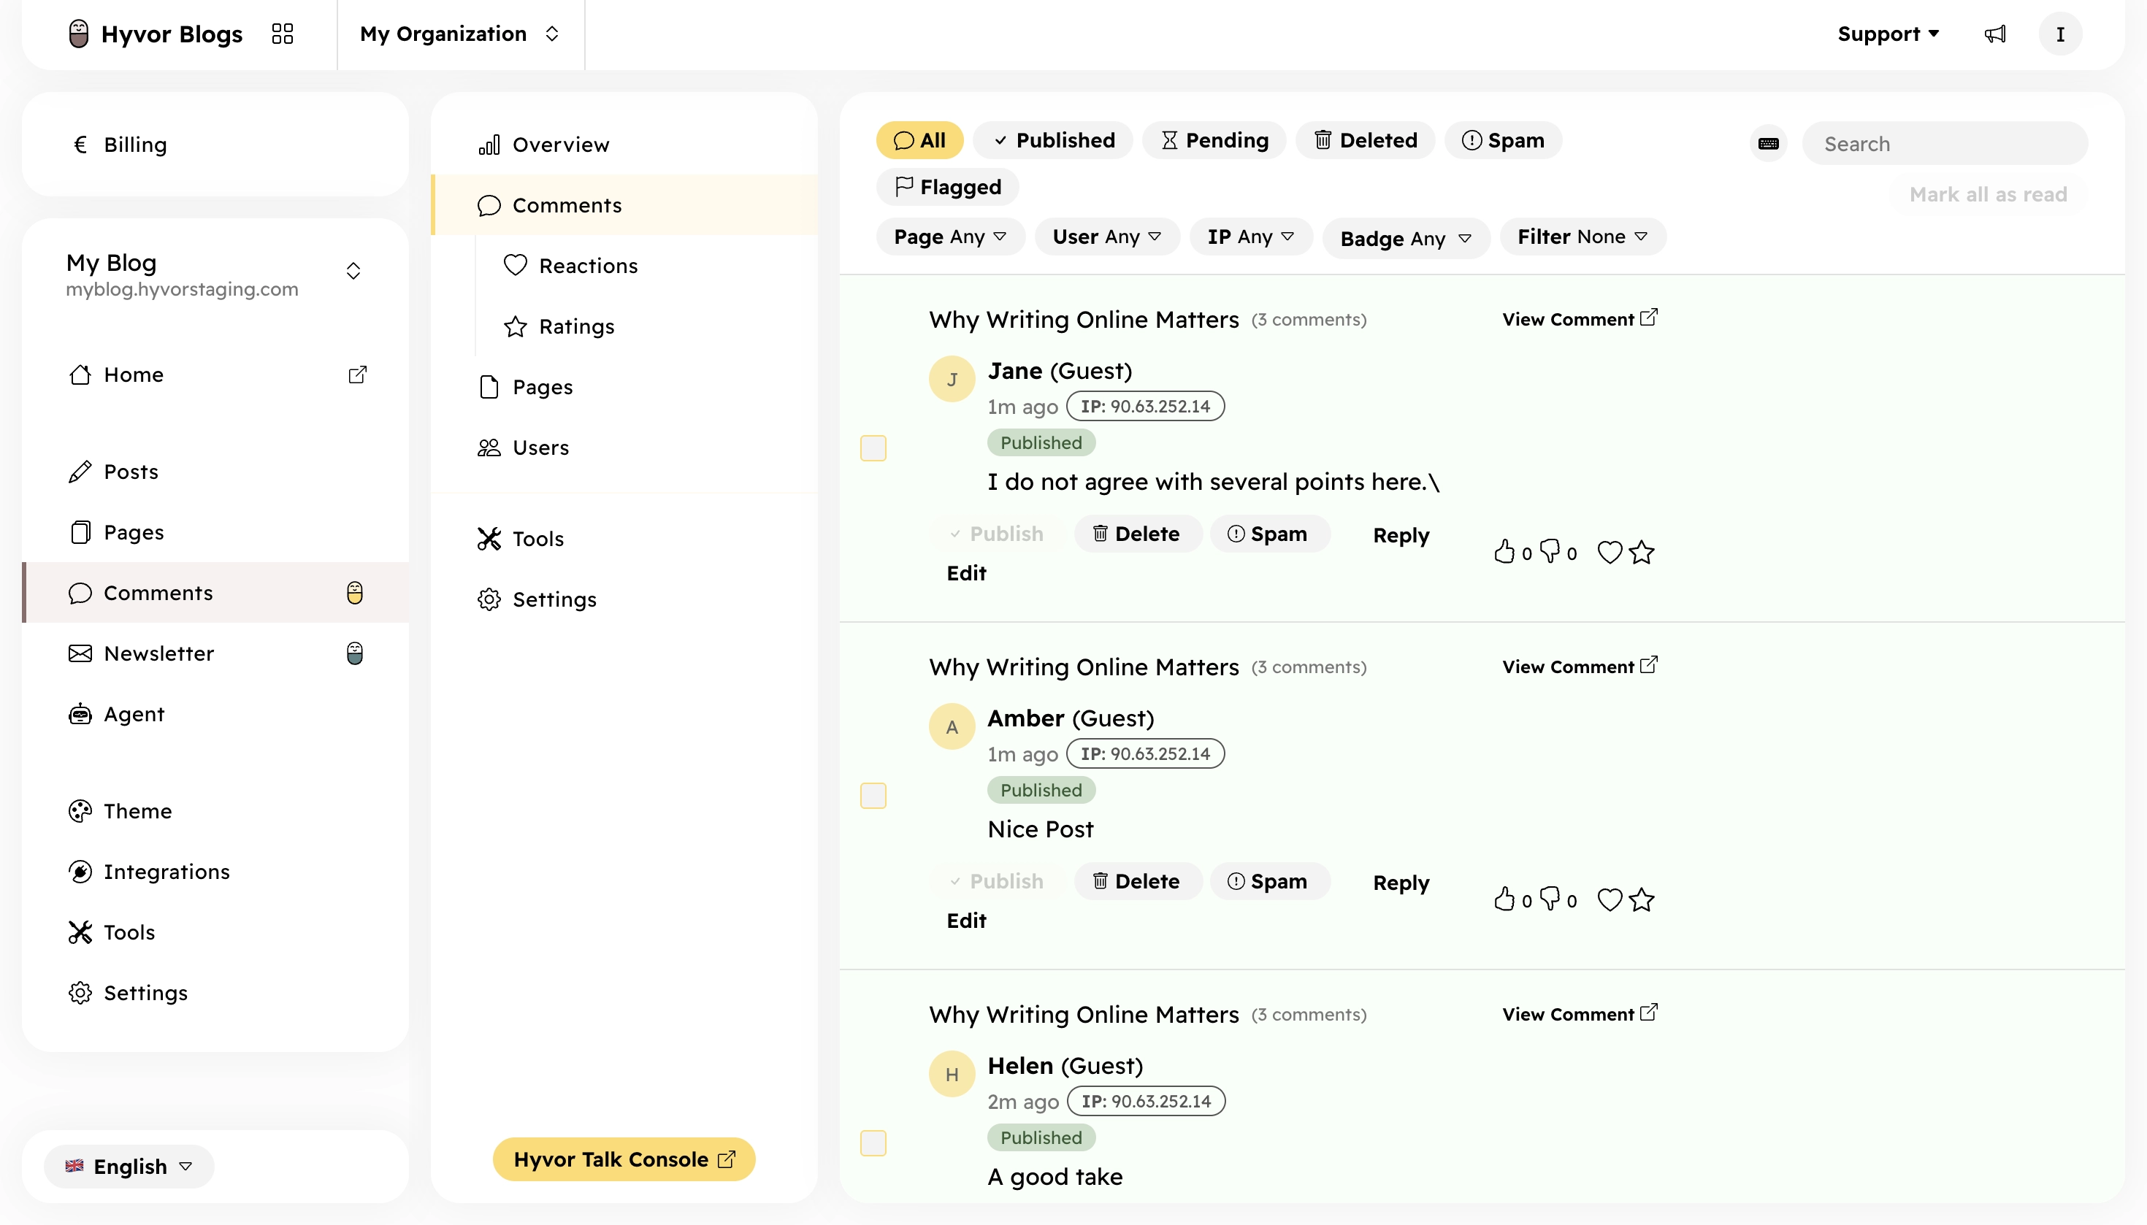
Task: Reply to Jane's comment
Action: (x=1401, y=535)
